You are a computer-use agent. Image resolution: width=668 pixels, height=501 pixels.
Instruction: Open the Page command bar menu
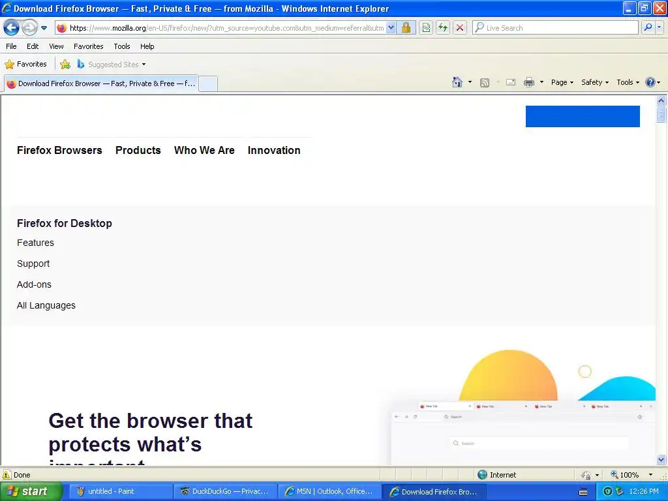(562, 82)
